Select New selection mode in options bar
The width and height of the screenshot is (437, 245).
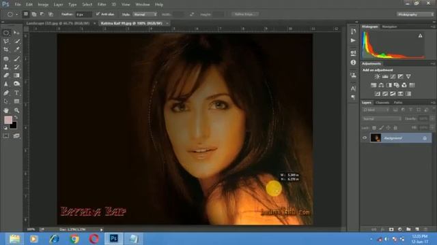tap(26, 14)
